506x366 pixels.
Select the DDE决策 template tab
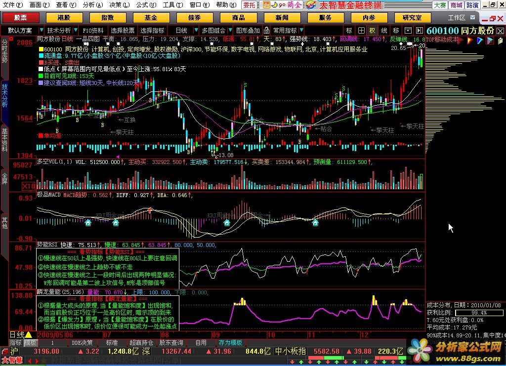(x=82, y=343)
